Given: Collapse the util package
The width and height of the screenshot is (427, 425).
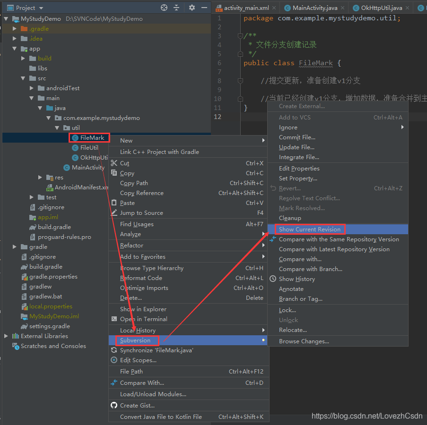Looking at the screenshot, I should [x=57, y=127].
